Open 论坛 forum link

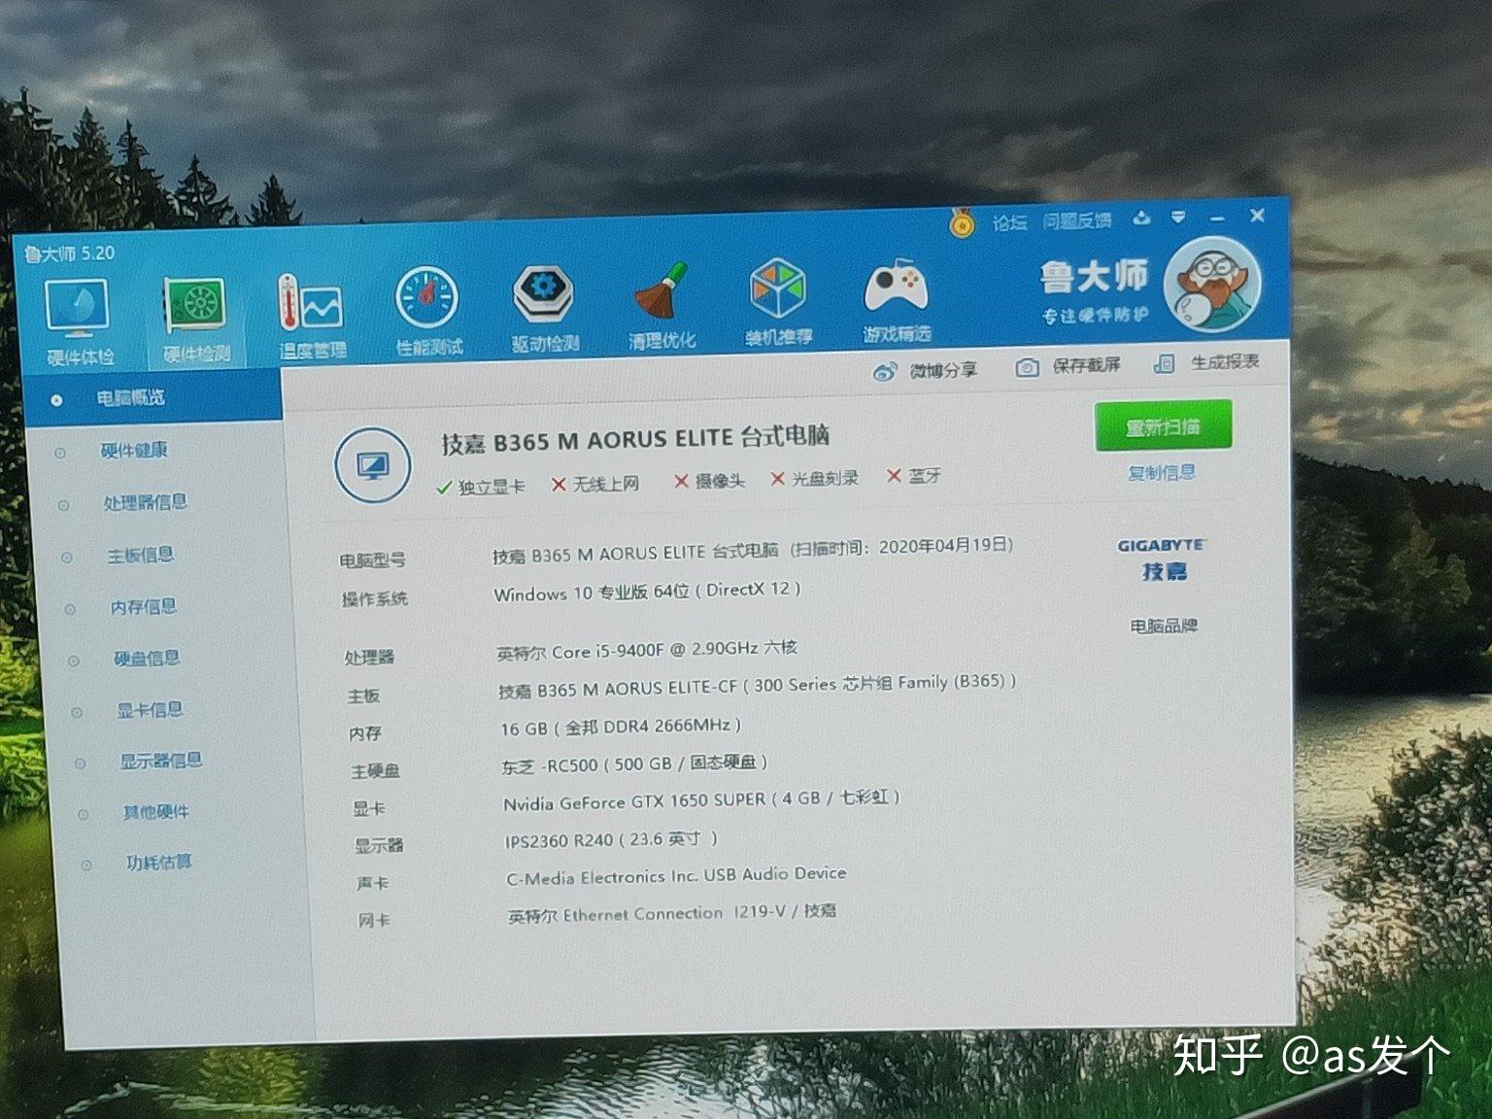pyautogui.click(x=1009, y=223)
